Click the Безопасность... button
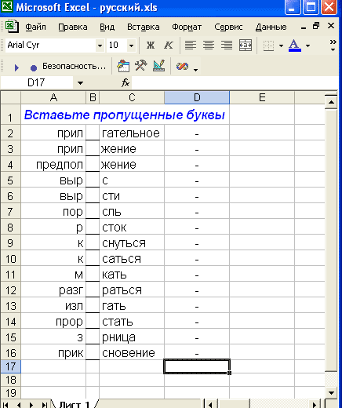Image resolution: width=342 pixels, height=408 pixels. (74, 67)
